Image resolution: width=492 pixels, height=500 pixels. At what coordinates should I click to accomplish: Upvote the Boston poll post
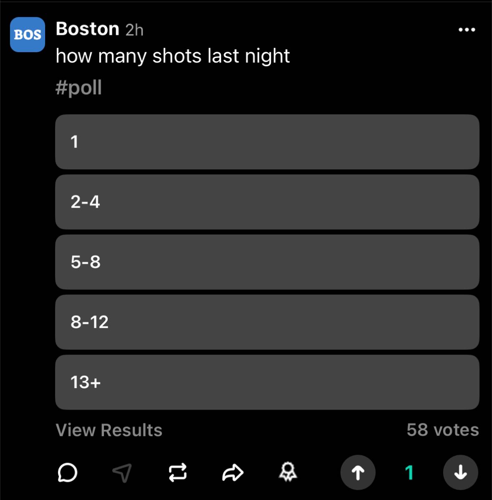pos(358,472)
